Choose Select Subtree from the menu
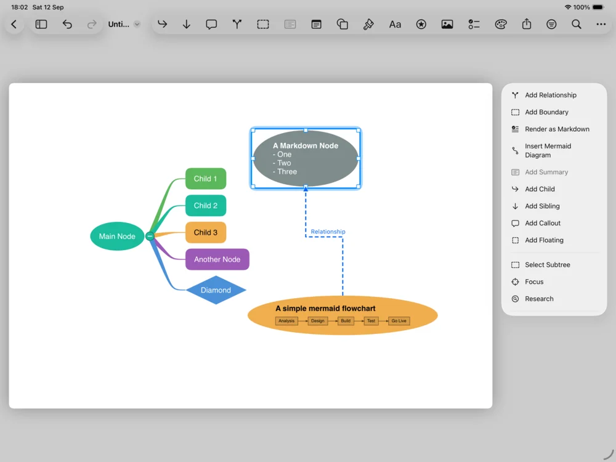The height and width of the screenshot is (462, 616). [x=554, y=265]
